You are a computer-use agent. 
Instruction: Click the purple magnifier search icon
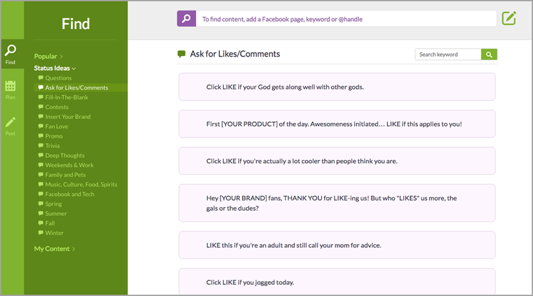(x=186, y=19)
